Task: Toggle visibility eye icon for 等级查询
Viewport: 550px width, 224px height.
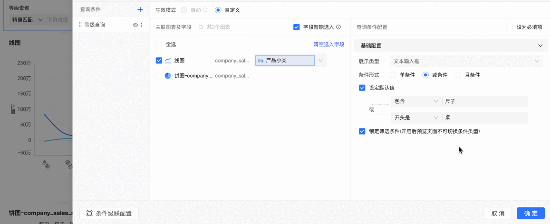Action: (135, 25)
